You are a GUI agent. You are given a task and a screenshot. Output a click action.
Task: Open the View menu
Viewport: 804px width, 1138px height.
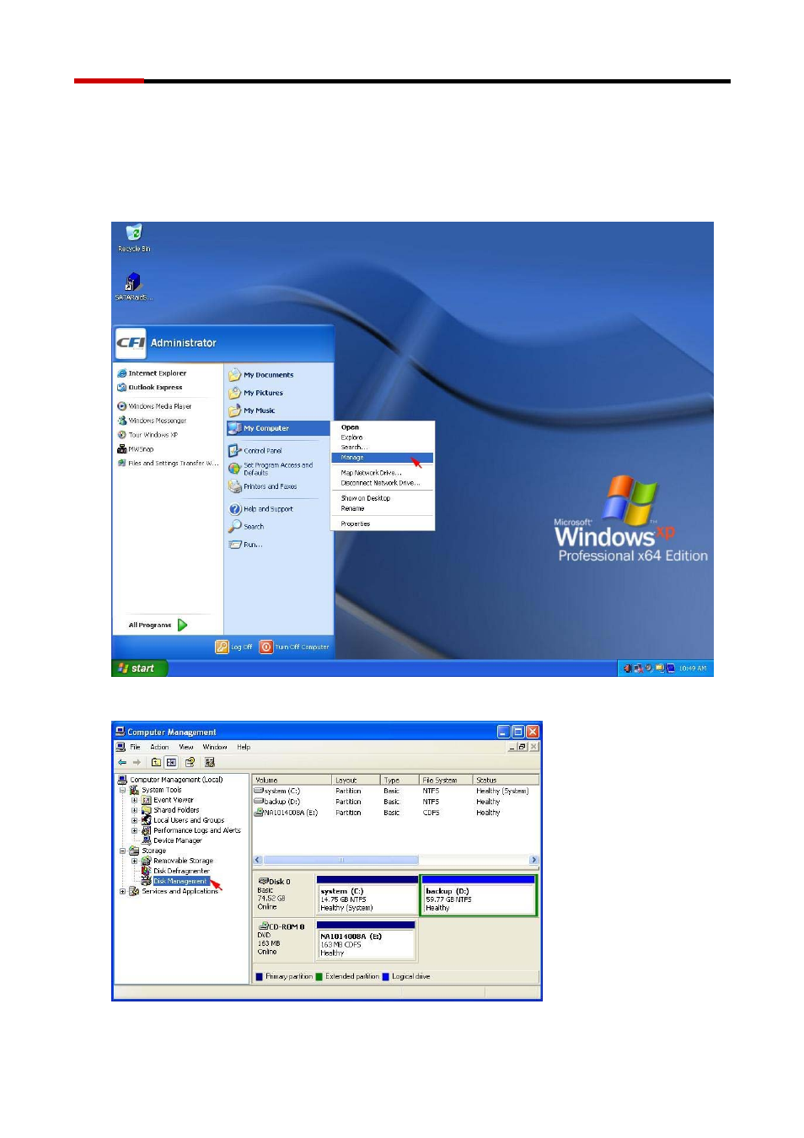186,747
